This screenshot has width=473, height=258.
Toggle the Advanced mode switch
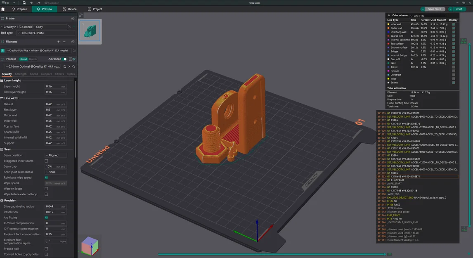pyautogui.click(x=64, y=59)
